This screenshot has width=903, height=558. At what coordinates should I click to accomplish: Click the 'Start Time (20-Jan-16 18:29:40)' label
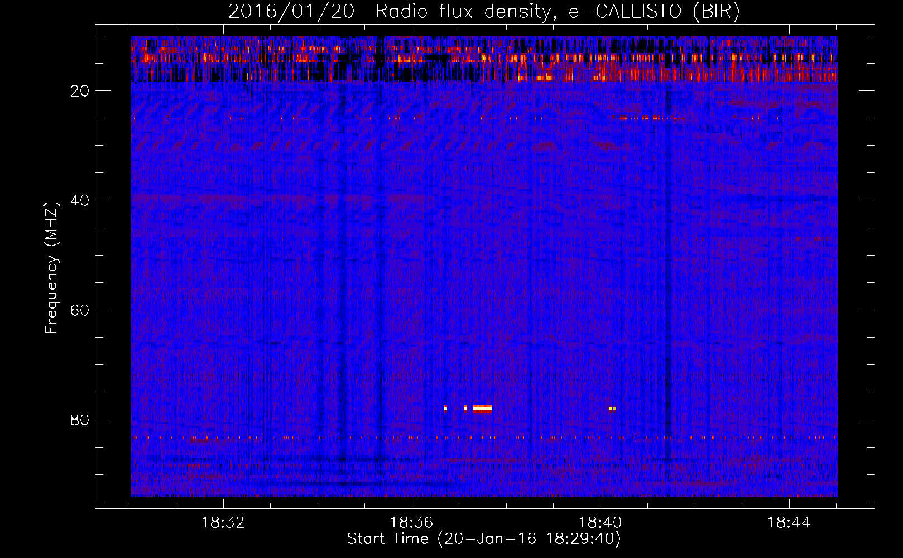click(x=484, y=539)
